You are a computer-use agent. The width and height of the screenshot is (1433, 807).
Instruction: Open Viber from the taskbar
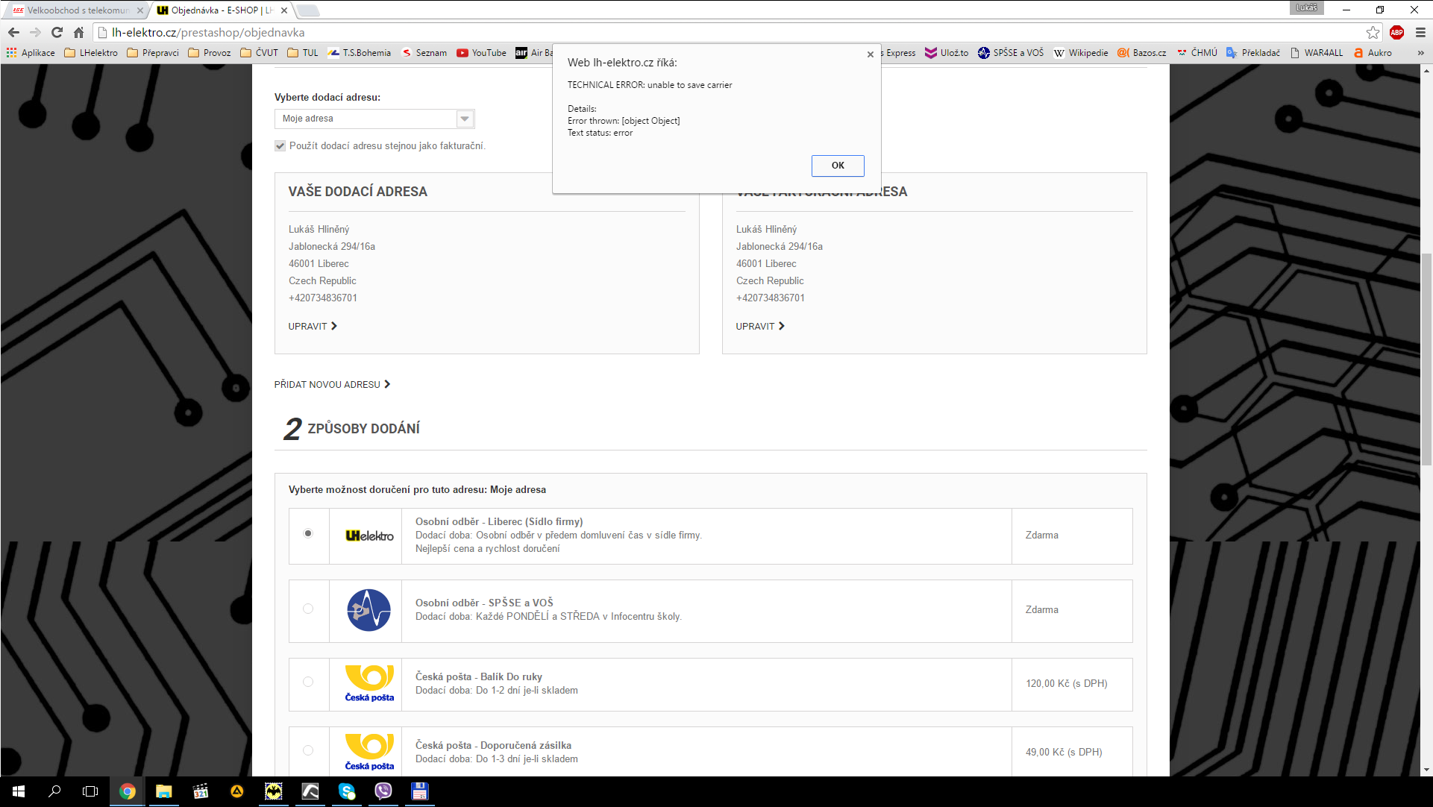click(x=383, y=791)
